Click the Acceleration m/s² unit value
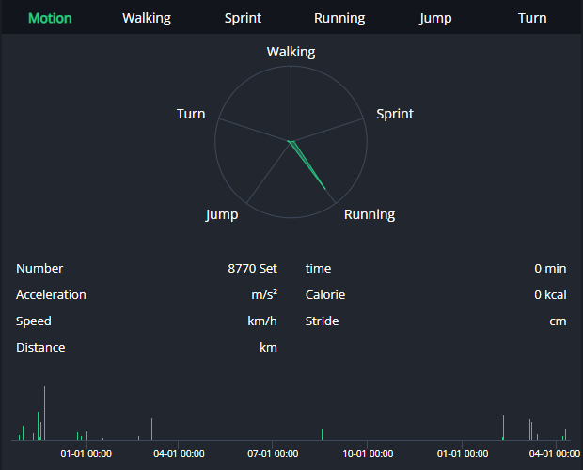This screenshot has width=583, height=470. click(x=263, y=295)
